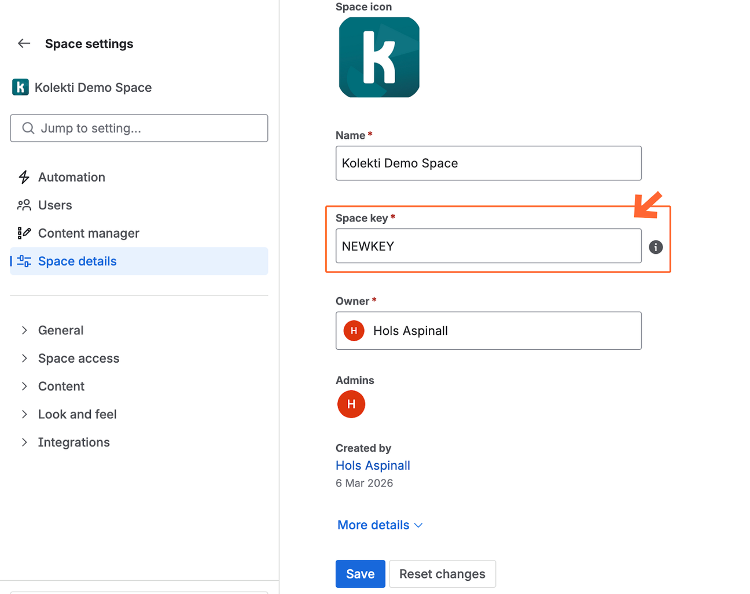750x594 pixels.
Task: Click the large teal Space icon image
Action: 378,57
